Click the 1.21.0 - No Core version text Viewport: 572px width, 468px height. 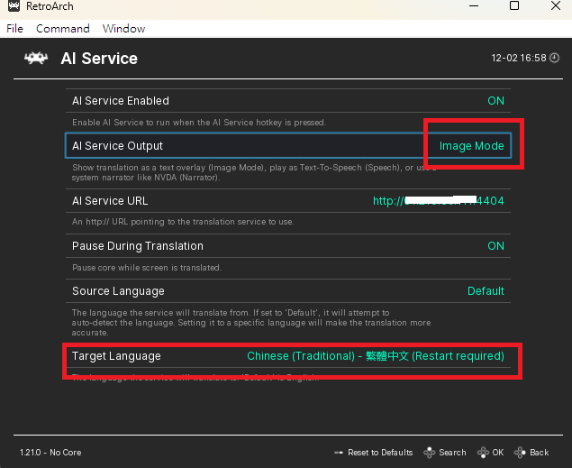[x=50, y=453]
